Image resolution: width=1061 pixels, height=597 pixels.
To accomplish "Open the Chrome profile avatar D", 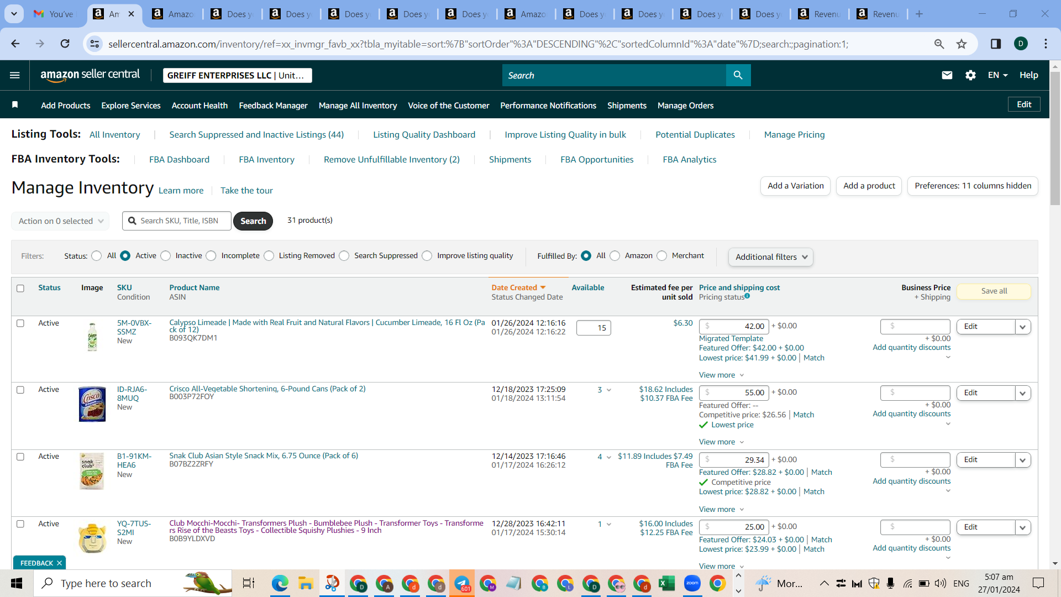I will (x=1021, y=44).
